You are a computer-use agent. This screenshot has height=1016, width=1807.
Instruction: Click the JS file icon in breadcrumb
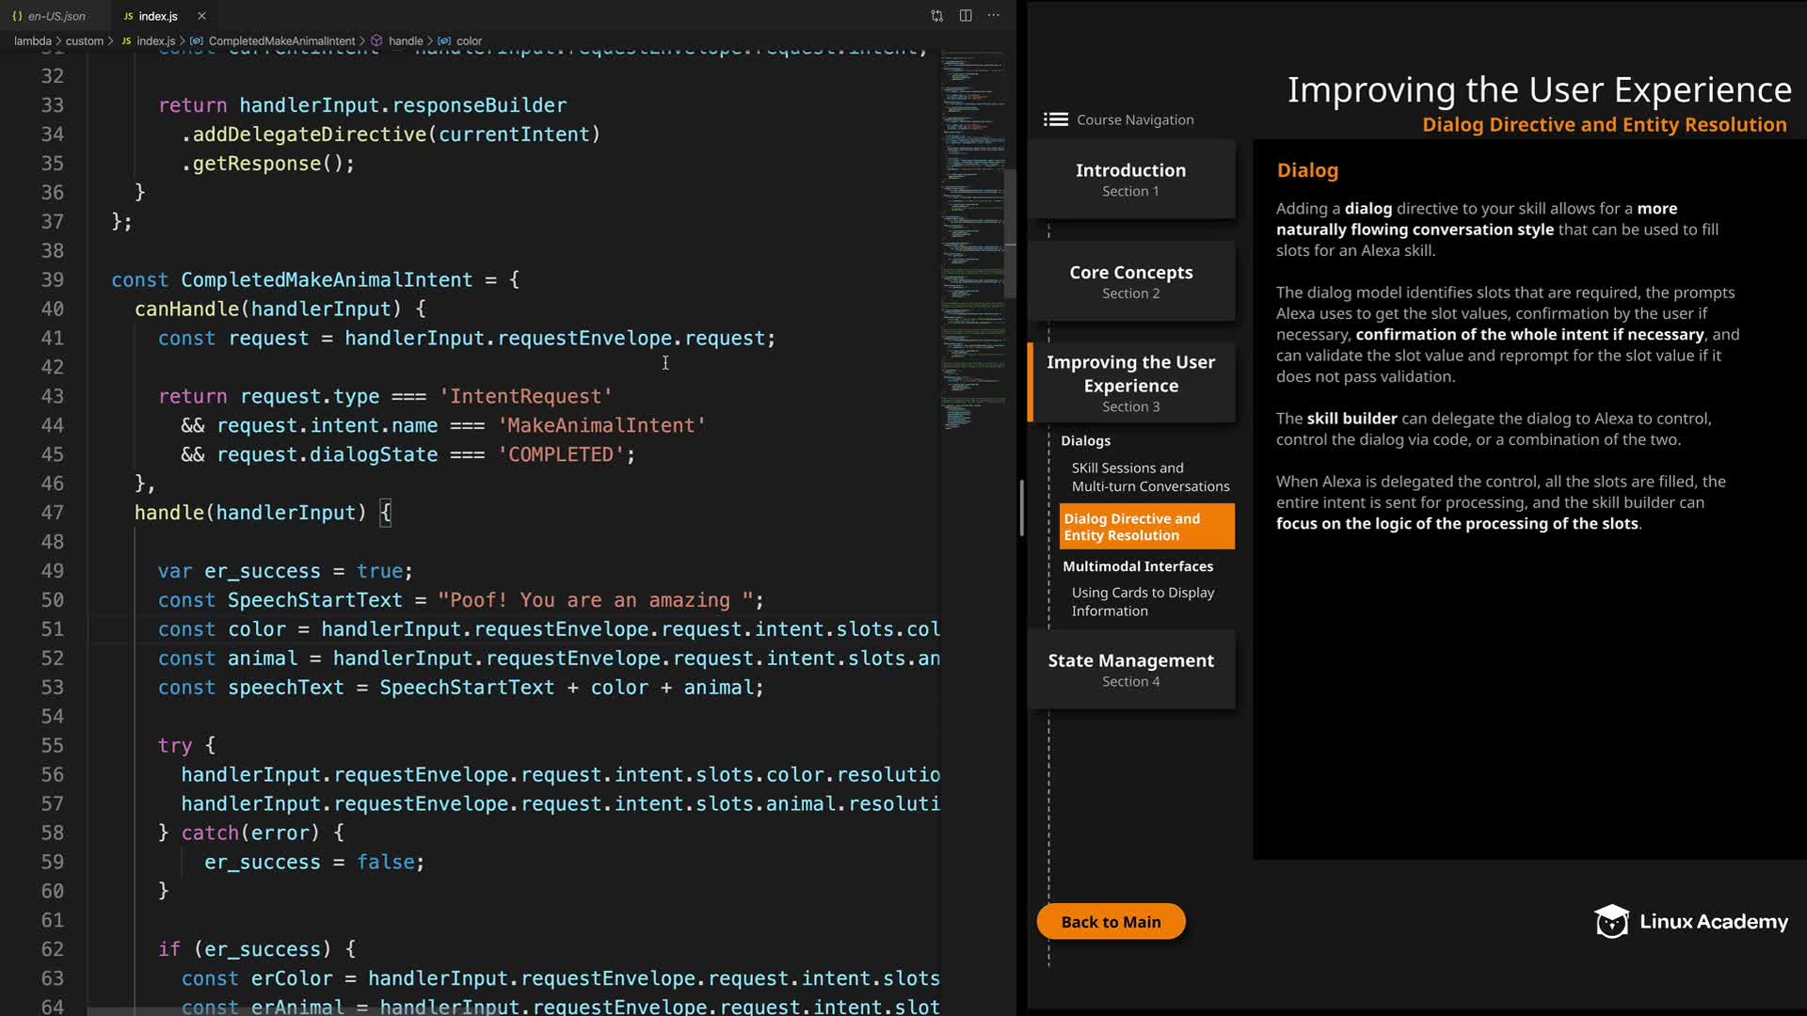coord(126,41)
